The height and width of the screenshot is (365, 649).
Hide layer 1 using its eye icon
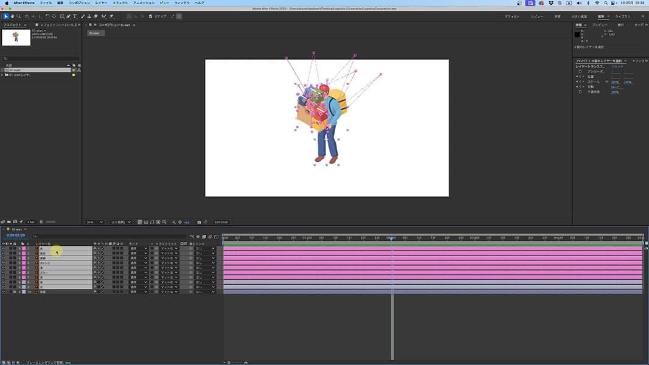point(3,248)
